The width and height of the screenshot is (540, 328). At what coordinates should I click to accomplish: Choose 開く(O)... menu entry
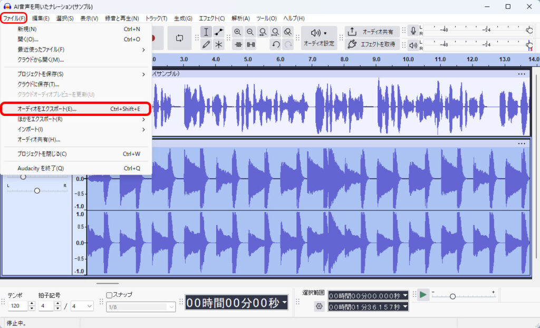coord(76,39)
